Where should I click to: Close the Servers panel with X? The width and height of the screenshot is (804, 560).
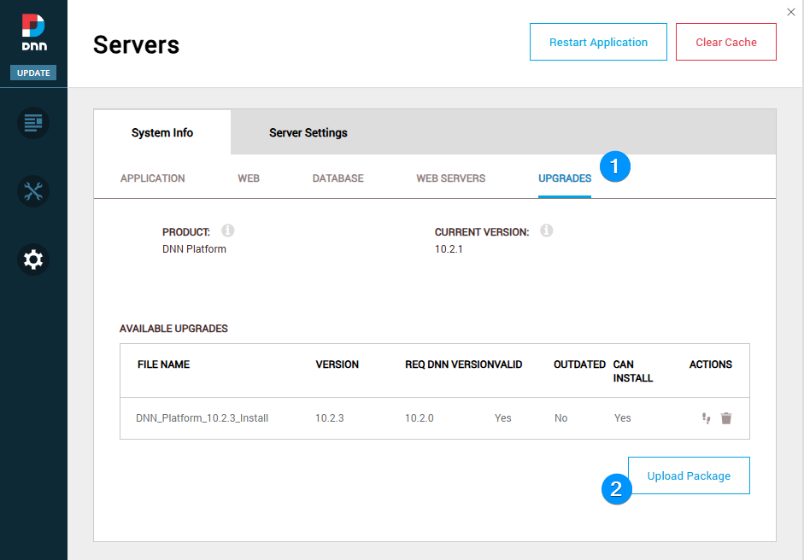click(791, 12)
